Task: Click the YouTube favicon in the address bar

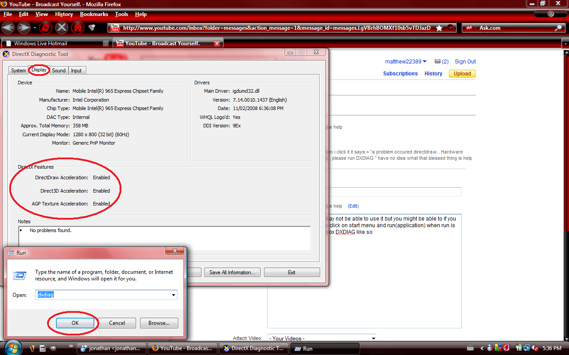Action: coord(115,28)
